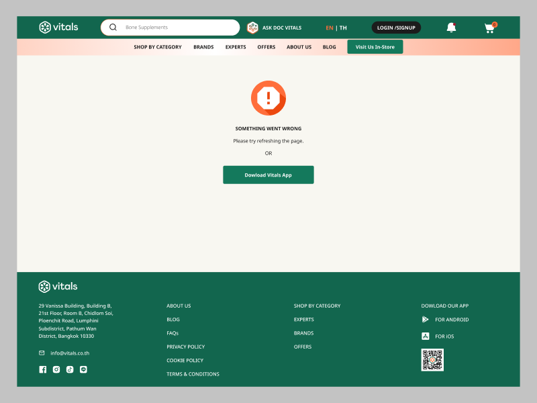
Task: Open the Experts footer link
Action: 304,320
